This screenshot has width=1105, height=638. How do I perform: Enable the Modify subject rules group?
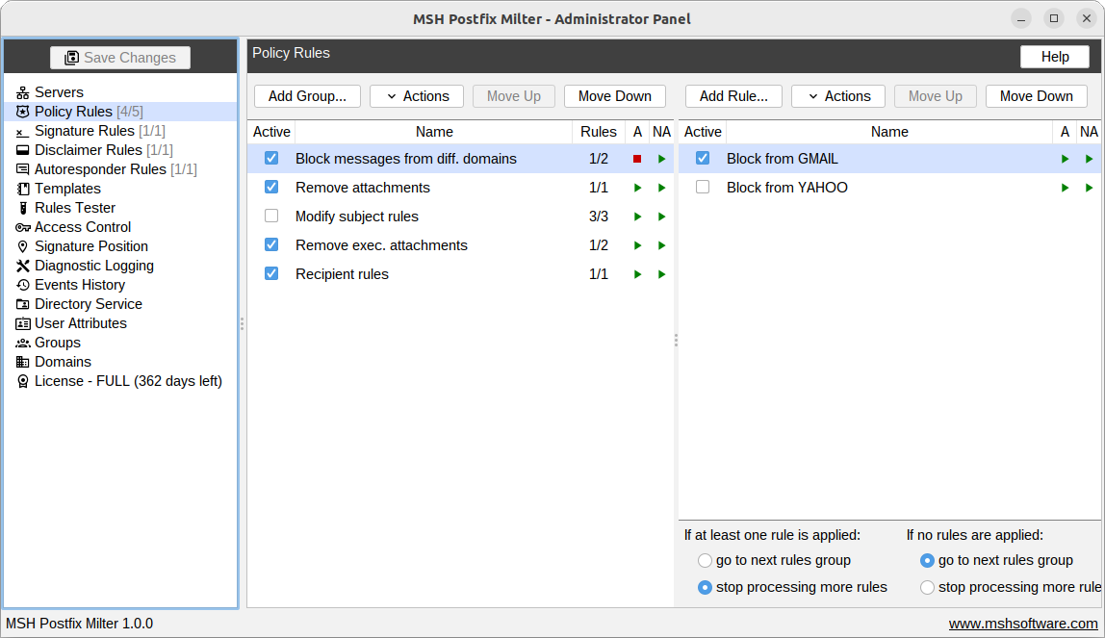pyautogui.click(x=271, y=217)
